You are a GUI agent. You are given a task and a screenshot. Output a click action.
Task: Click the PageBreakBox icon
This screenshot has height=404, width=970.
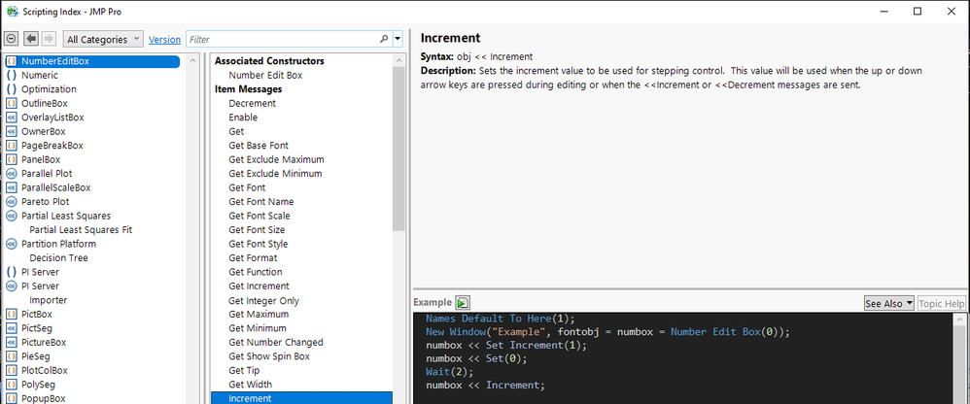click(x=11, y=145)
